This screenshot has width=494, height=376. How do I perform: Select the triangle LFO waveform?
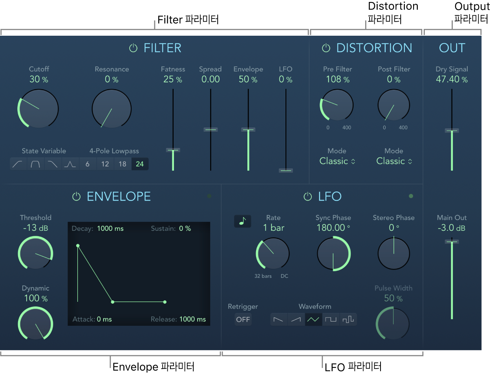pos(313,319)
